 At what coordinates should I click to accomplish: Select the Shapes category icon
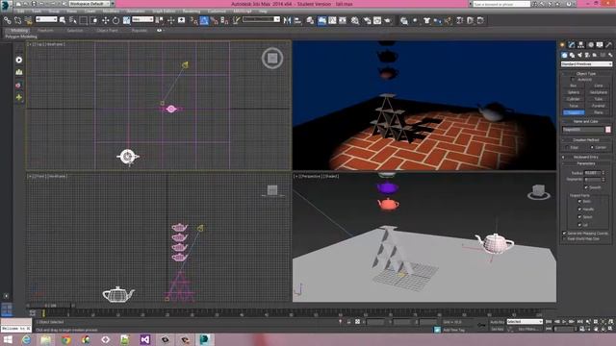(572, 56)
